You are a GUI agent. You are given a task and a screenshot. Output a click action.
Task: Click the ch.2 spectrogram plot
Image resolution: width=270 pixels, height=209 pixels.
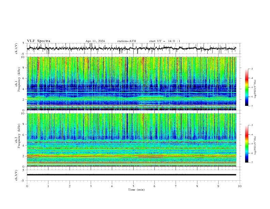coord(131,140)
